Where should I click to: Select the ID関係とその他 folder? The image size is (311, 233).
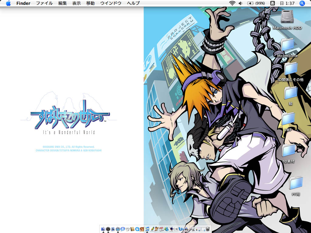point(291,69)
